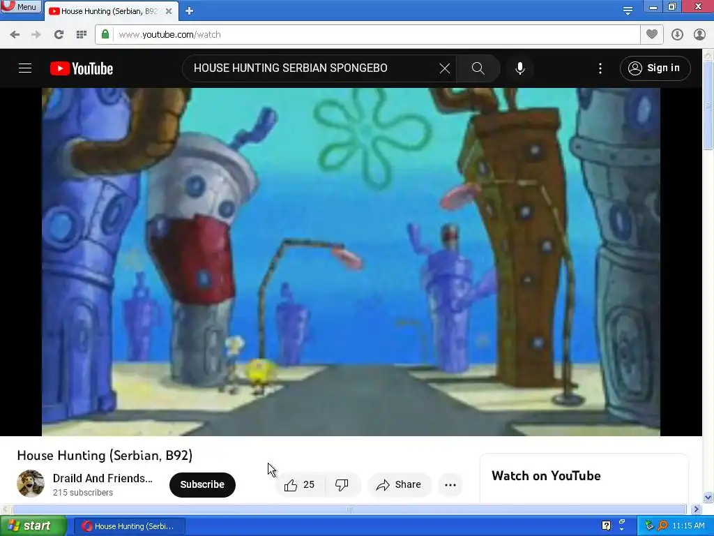Subscribe to the Draild And Friends channel
The height and width of the screenshot is (536, 714).
click(202, 484)
